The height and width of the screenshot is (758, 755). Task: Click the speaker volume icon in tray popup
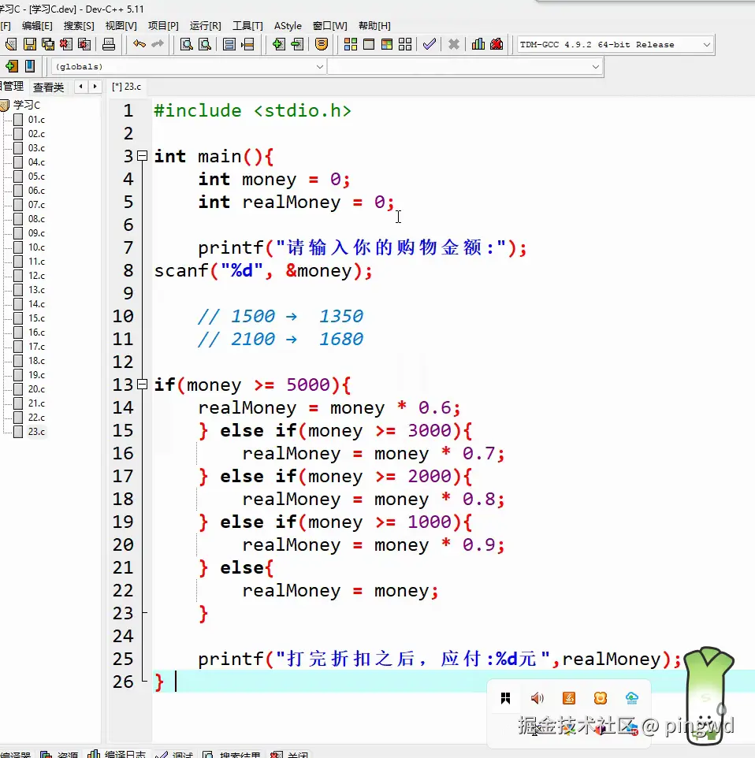pyautogui.click(x=537, y=698)
